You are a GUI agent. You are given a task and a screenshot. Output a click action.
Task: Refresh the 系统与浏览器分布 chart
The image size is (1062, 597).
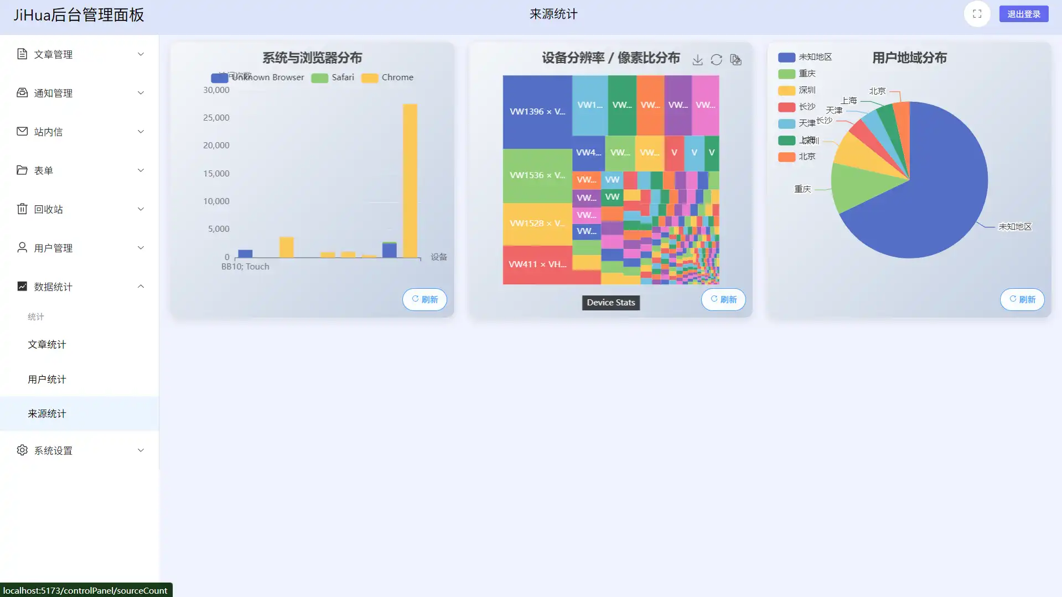pos(424,299)
